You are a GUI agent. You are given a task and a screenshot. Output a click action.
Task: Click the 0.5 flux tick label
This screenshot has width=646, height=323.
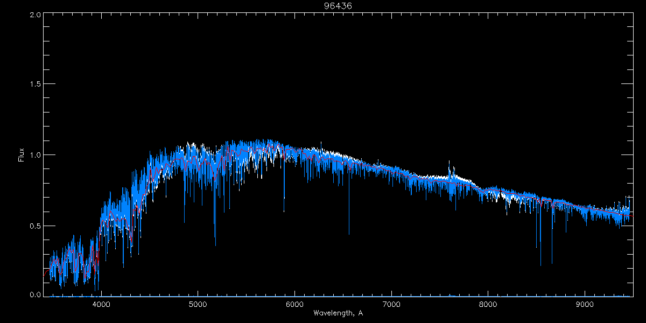pos(34,226)
